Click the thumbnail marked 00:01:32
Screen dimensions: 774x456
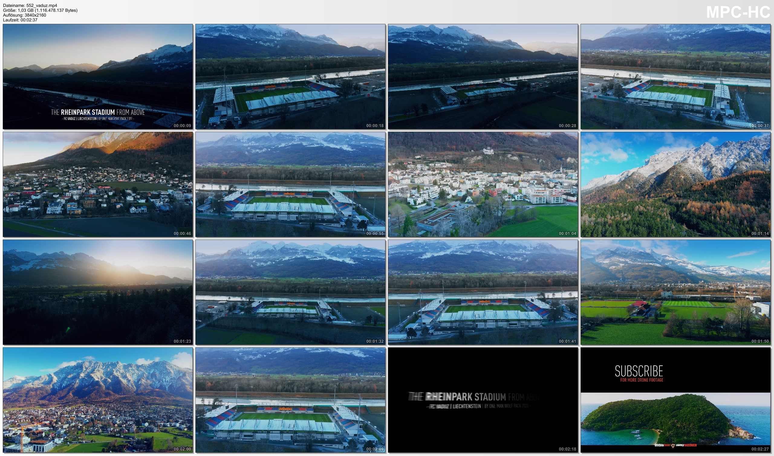coord(291,292)
